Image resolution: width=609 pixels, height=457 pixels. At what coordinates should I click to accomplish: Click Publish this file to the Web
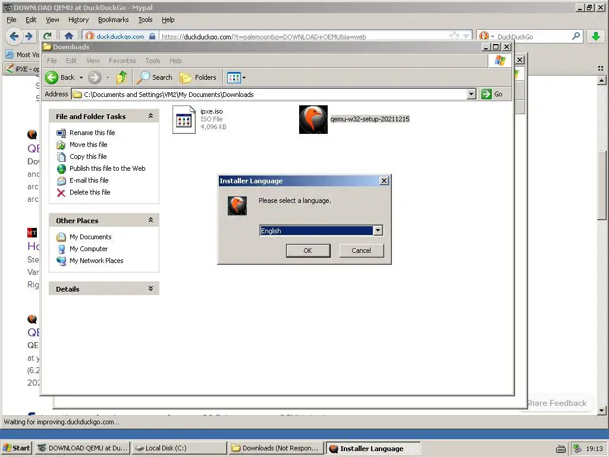(107, 168)
